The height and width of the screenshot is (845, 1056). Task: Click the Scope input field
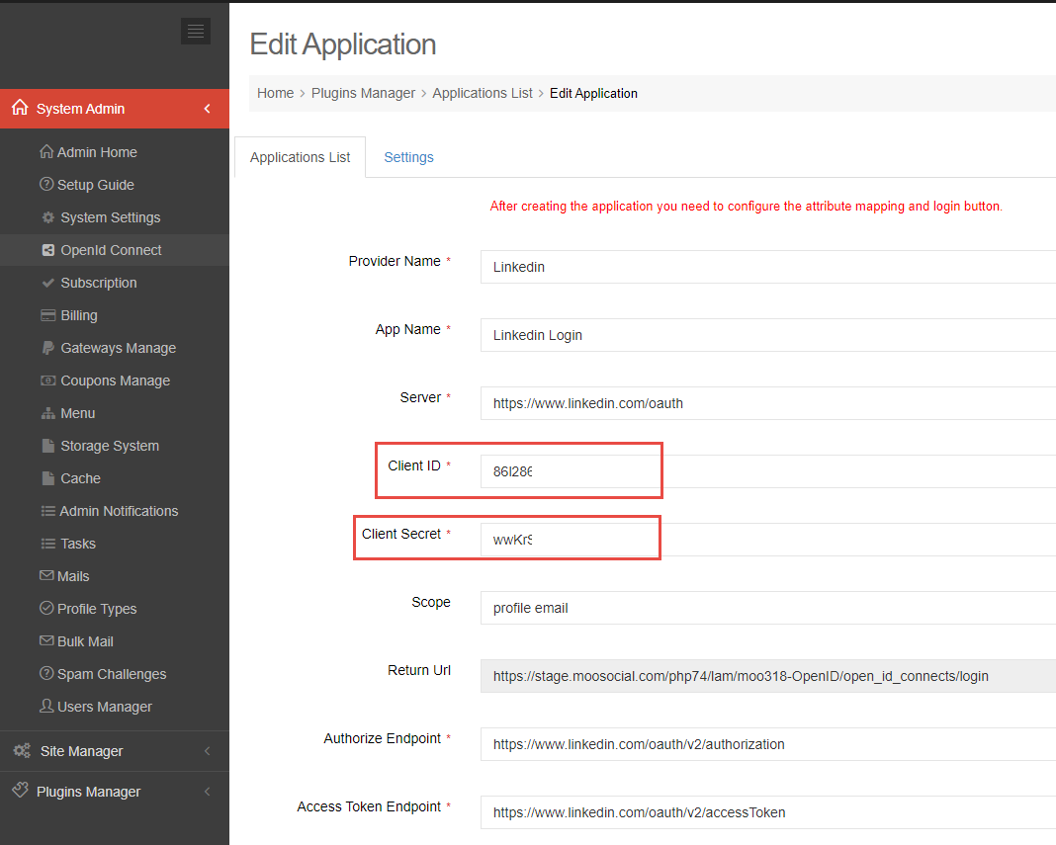tap(767, 608)
